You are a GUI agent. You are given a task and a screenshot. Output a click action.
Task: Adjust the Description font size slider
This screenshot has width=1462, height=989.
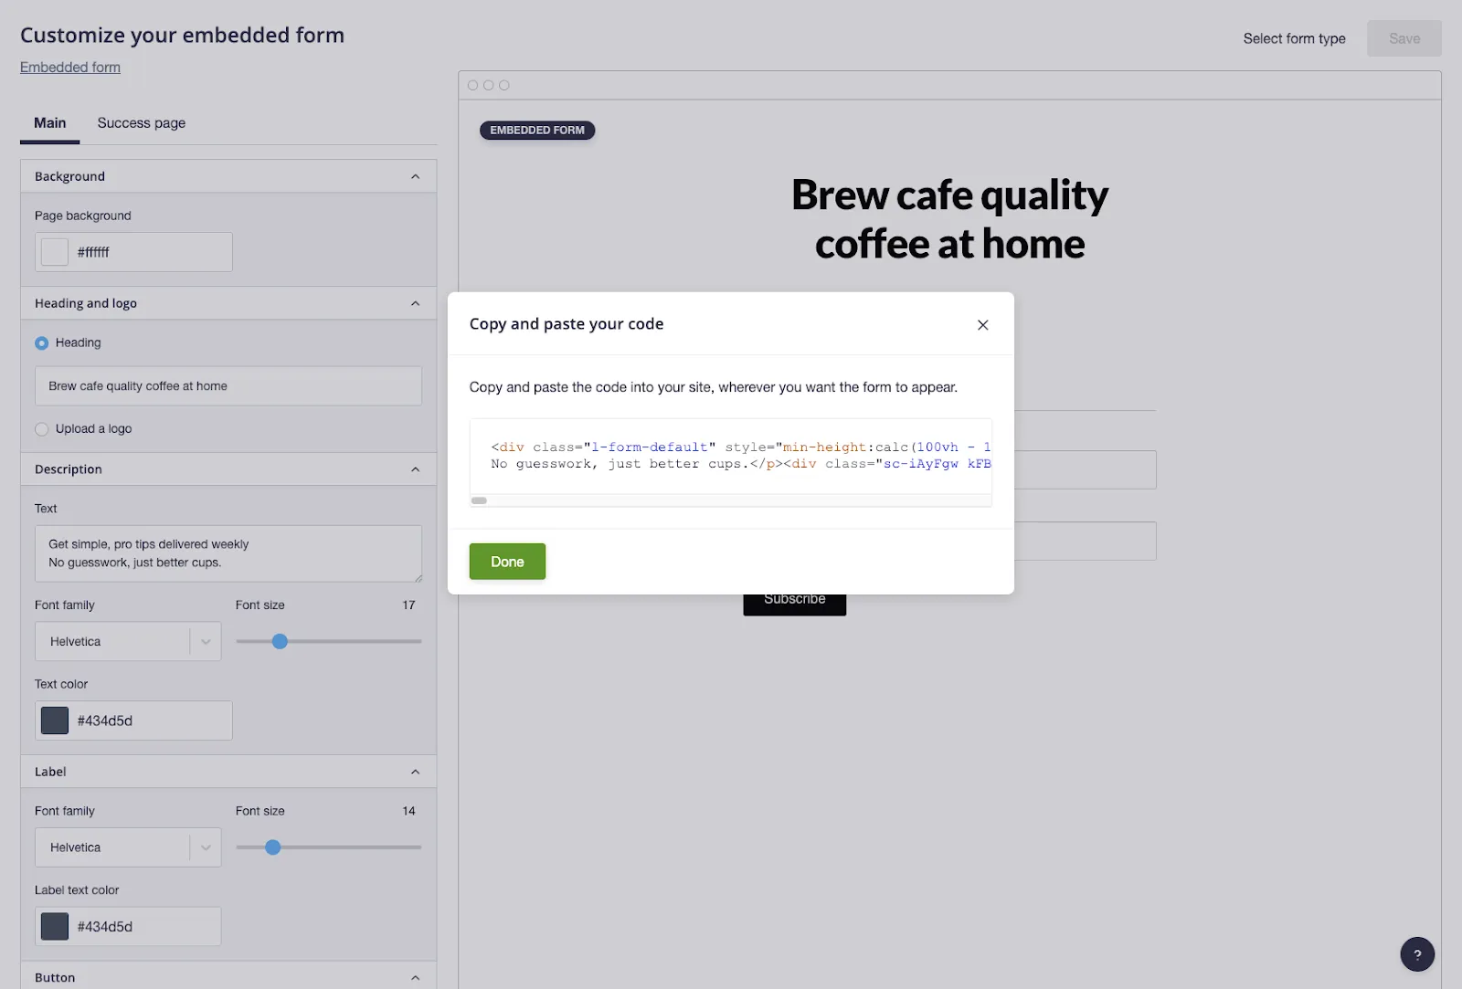[x=281, y=641]
